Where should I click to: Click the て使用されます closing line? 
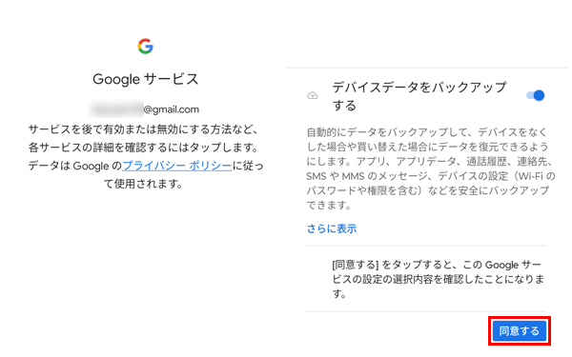[144, 184]
